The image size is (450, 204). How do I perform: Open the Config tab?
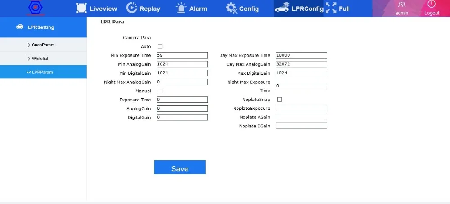pyautogui.click(x=242, y=9)
